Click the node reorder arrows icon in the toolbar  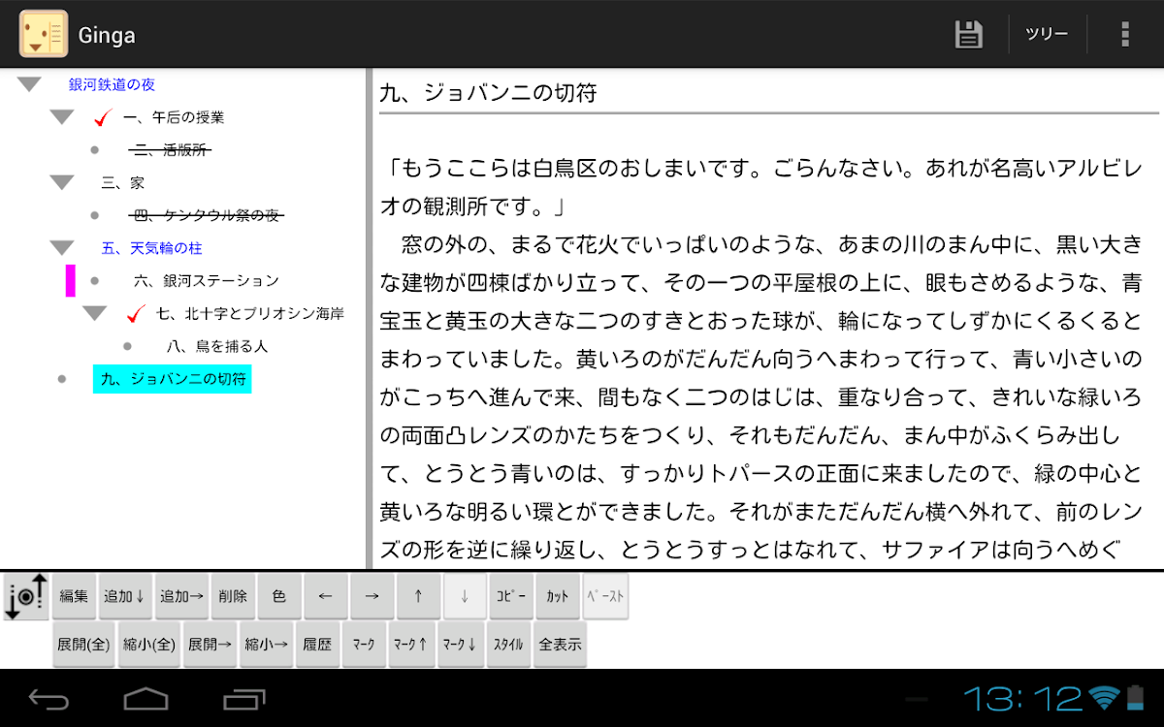26,596
